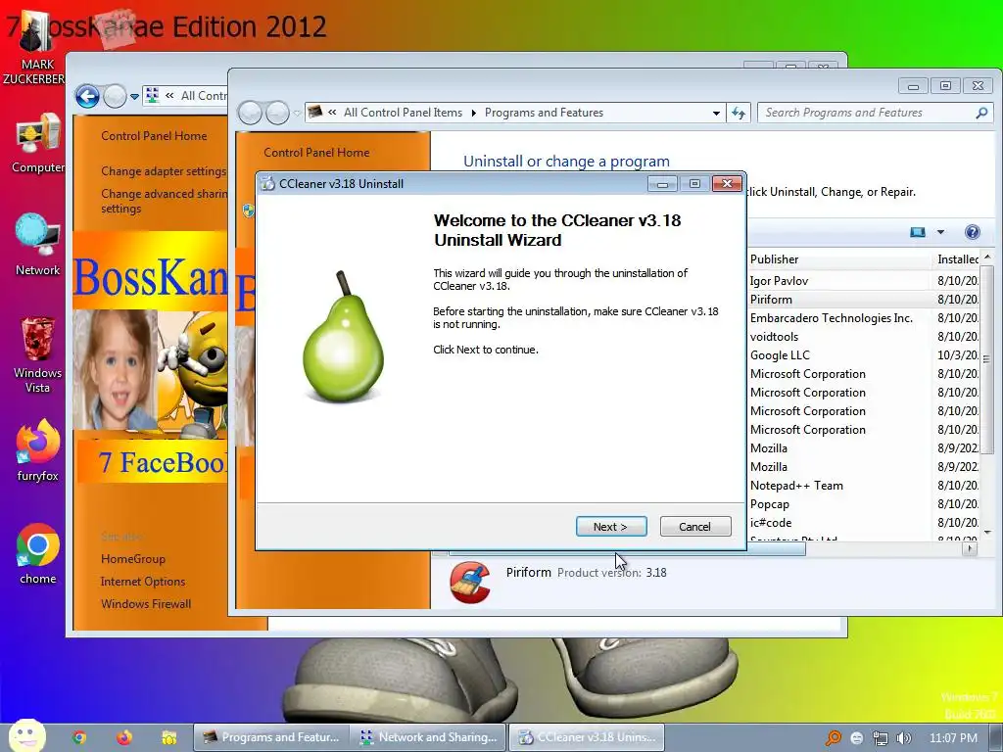Select the Igor Pavlov publisher row

pos(779,281)
